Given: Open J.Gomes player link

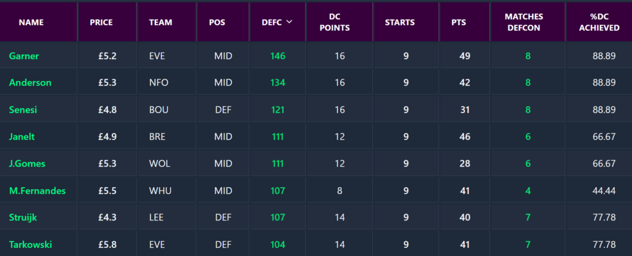Looking at the screenshot, I should (27, 164).
